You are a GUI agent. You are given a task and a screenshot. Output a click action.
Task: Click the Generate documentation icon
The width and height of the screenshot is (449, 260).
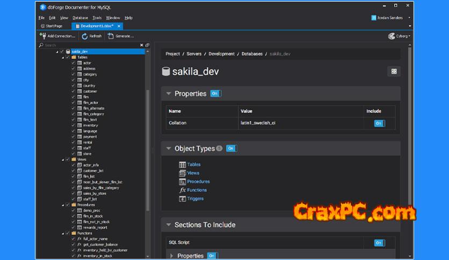[110, 36]
